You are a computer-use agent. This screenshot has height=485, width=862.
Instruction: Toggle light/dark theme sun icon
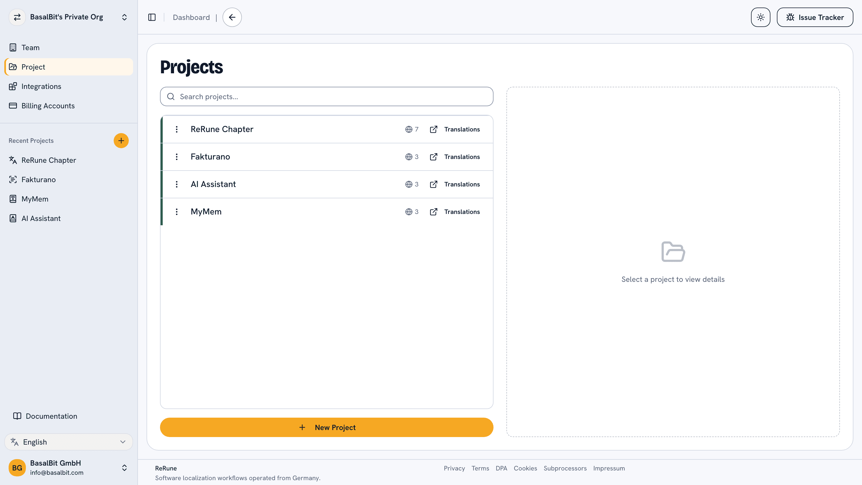pyautogui.click(x=760, y=18)
